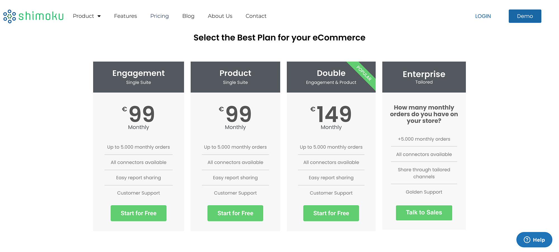
Task: Start for Free on Engagement plan
Action: pos(138,213)
